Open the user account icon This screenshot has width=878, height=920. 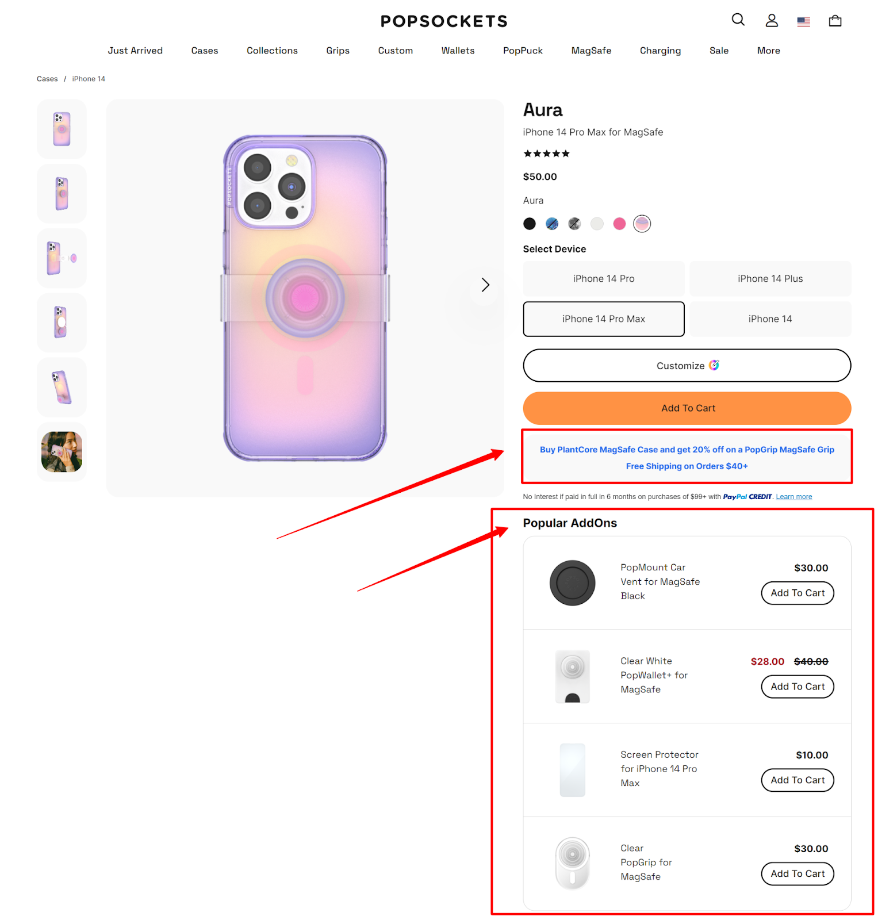[x=771, y=21]
